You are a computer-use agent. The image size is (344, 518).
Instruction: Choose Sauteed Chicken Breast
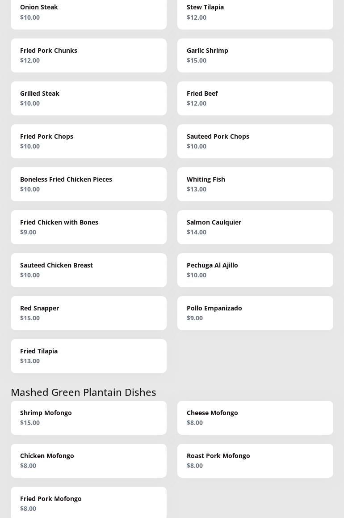point(88,270)
